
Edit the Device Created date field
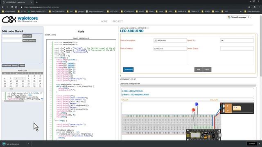coord(170,49)
